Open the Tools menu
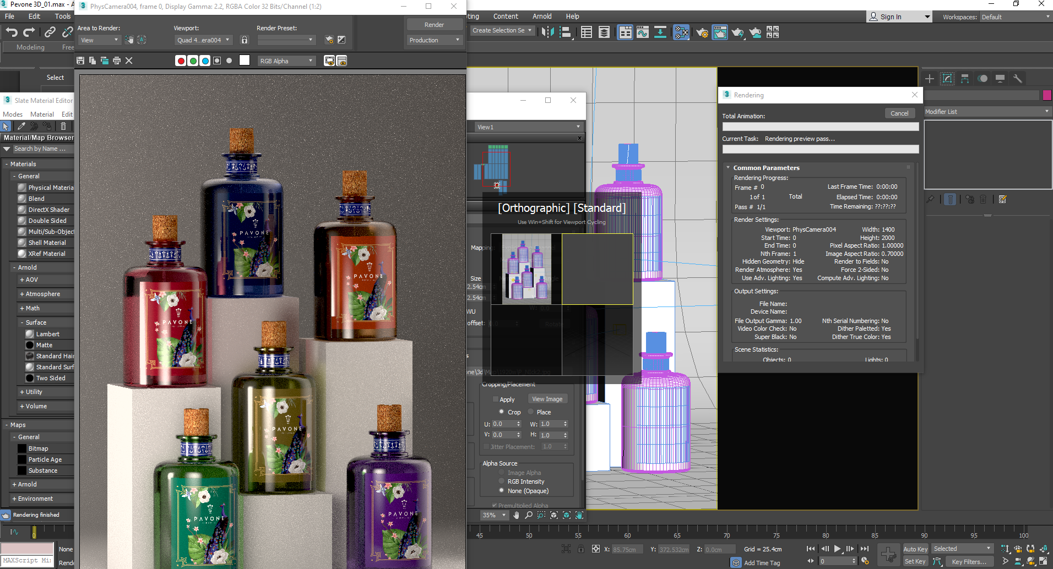 point(63,16)
